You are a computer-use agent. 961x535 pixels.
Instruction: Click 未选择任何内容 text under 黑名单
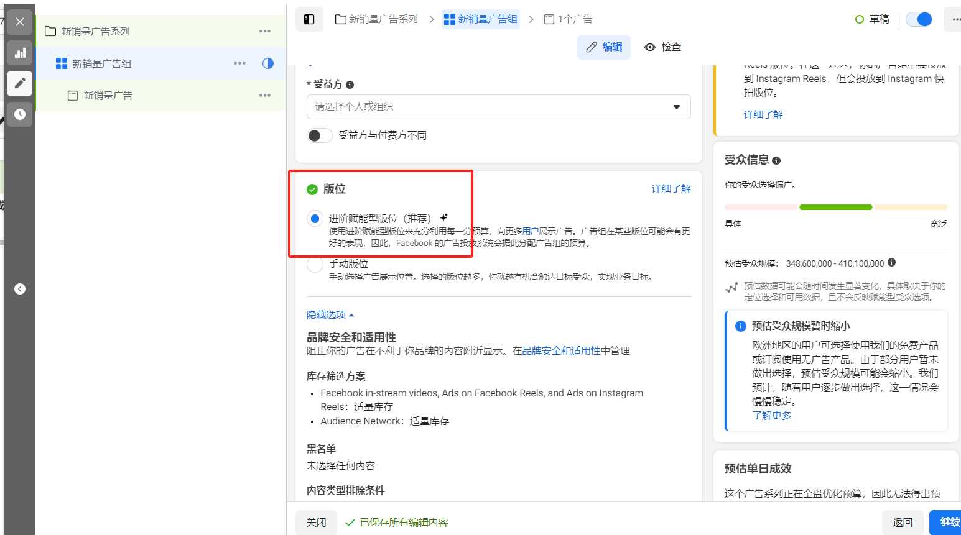(x=341, y=466)
